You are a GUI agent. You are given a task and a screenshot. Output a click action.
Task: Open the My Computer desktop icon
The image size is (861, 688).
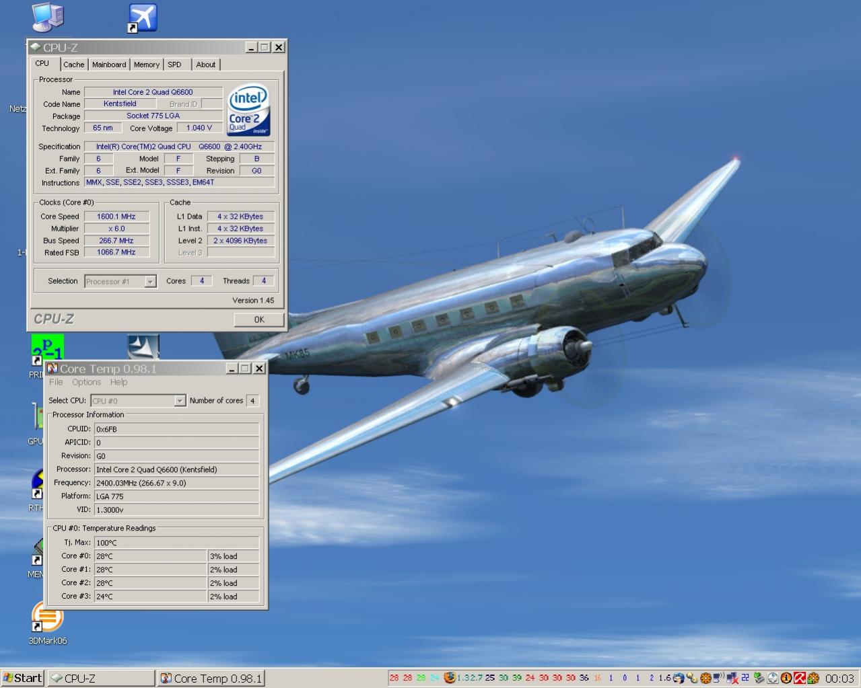click(47, 17)
